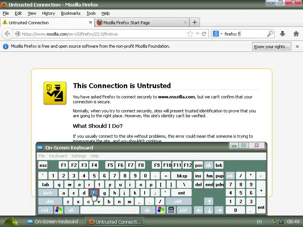Click the up arrow key
303x227 pixels.
click(x=209, y=202)
